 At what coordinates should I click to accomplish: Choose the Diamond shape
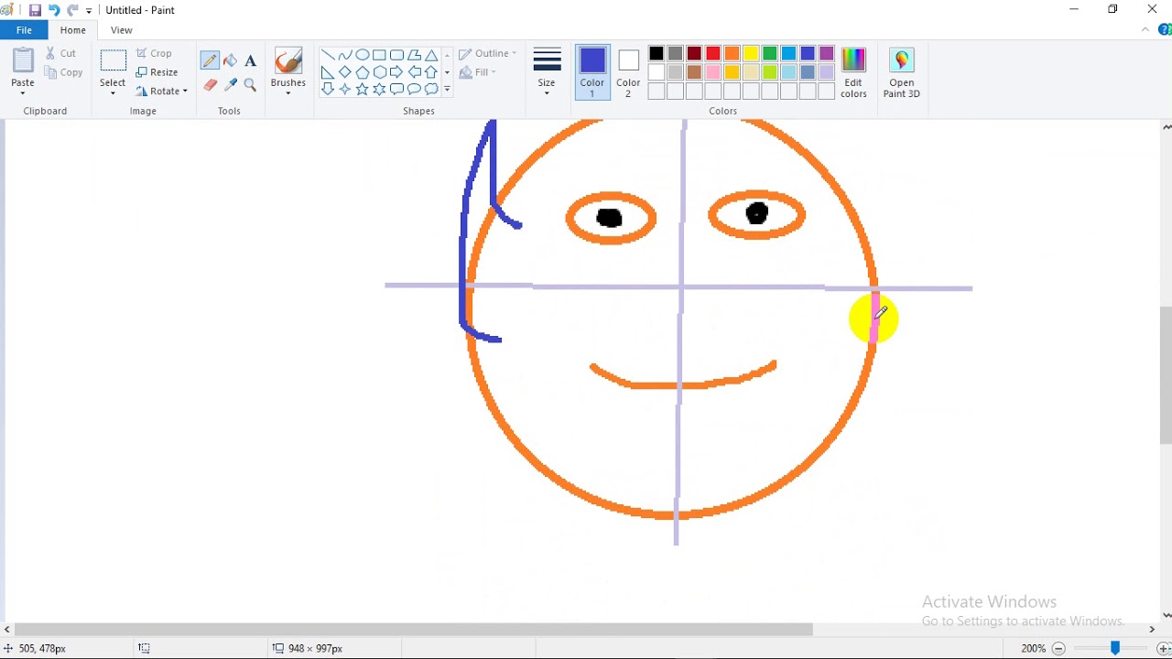tap(345, 72)
